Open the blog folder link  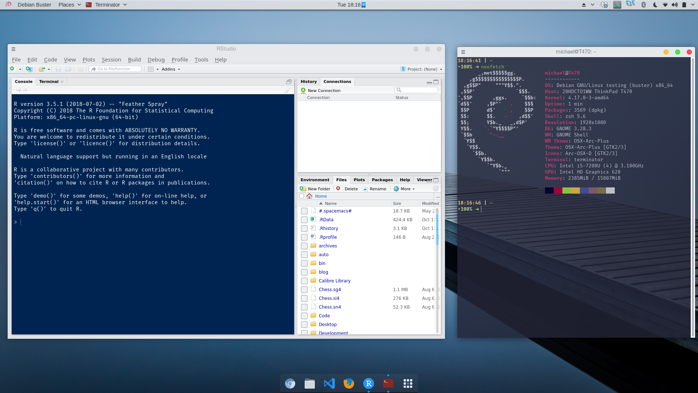tap(324, 272)
